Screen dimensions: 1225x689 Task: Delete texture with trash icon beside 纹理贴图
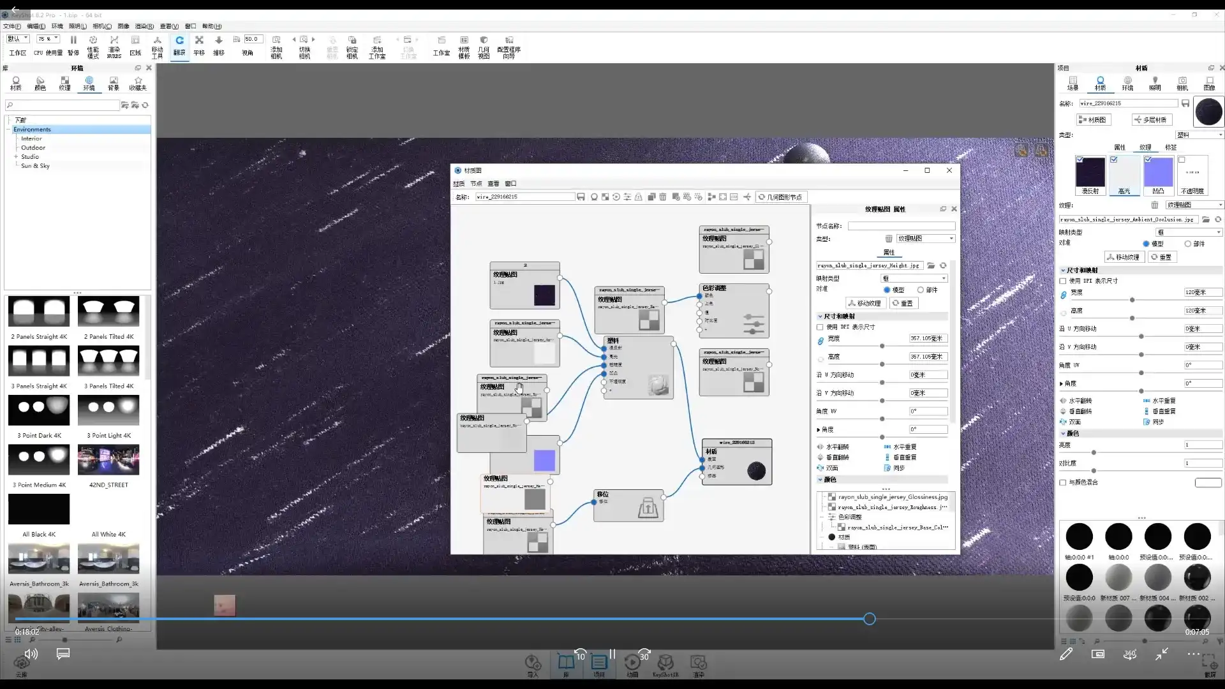(1154, 205)
